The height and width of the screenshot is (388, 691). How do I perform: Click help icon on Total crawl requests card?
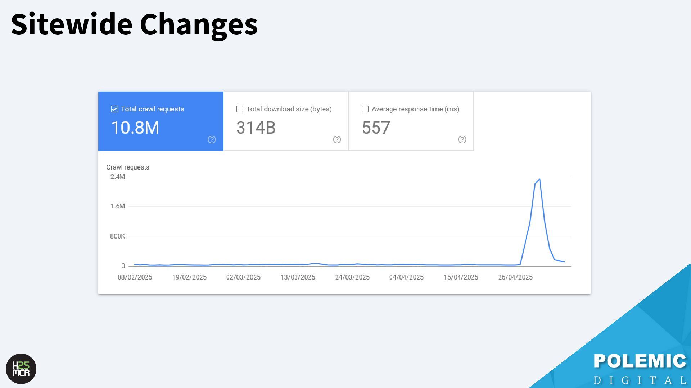tap(212, 140)
